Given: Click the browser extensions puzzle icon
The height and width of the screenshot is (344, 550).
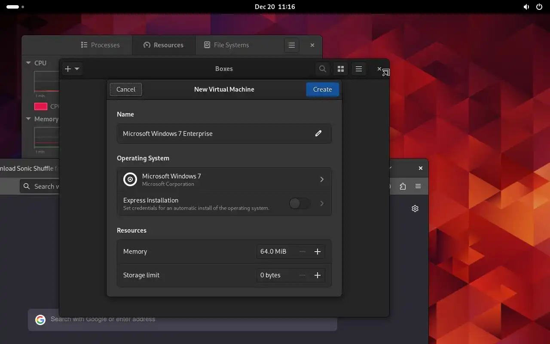Looking at the screenshot, I should coord(403,186).
